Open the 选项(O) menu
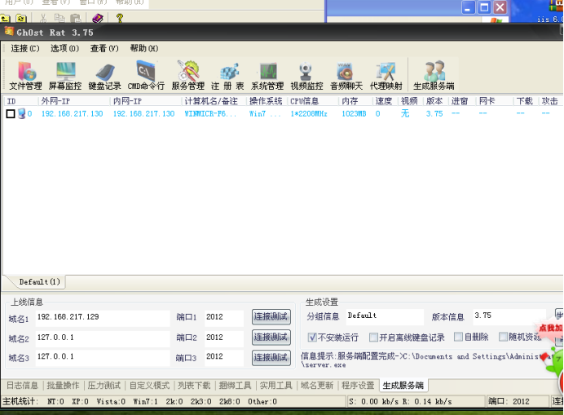This screenshot has height=415, width=564. [64, 49]
